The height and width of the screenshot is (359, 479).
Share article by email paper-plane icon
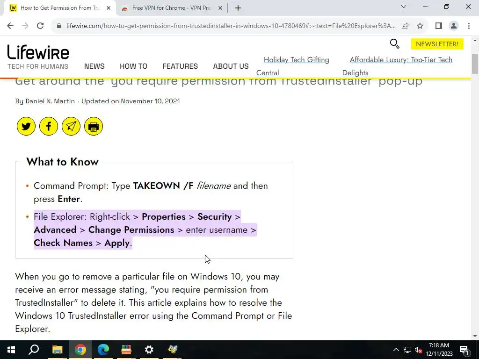71,126
